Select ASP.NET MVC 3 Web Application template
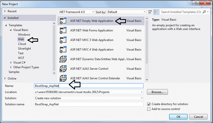The width and height of the screenshot is (213, 123). (x=101, y=40)
